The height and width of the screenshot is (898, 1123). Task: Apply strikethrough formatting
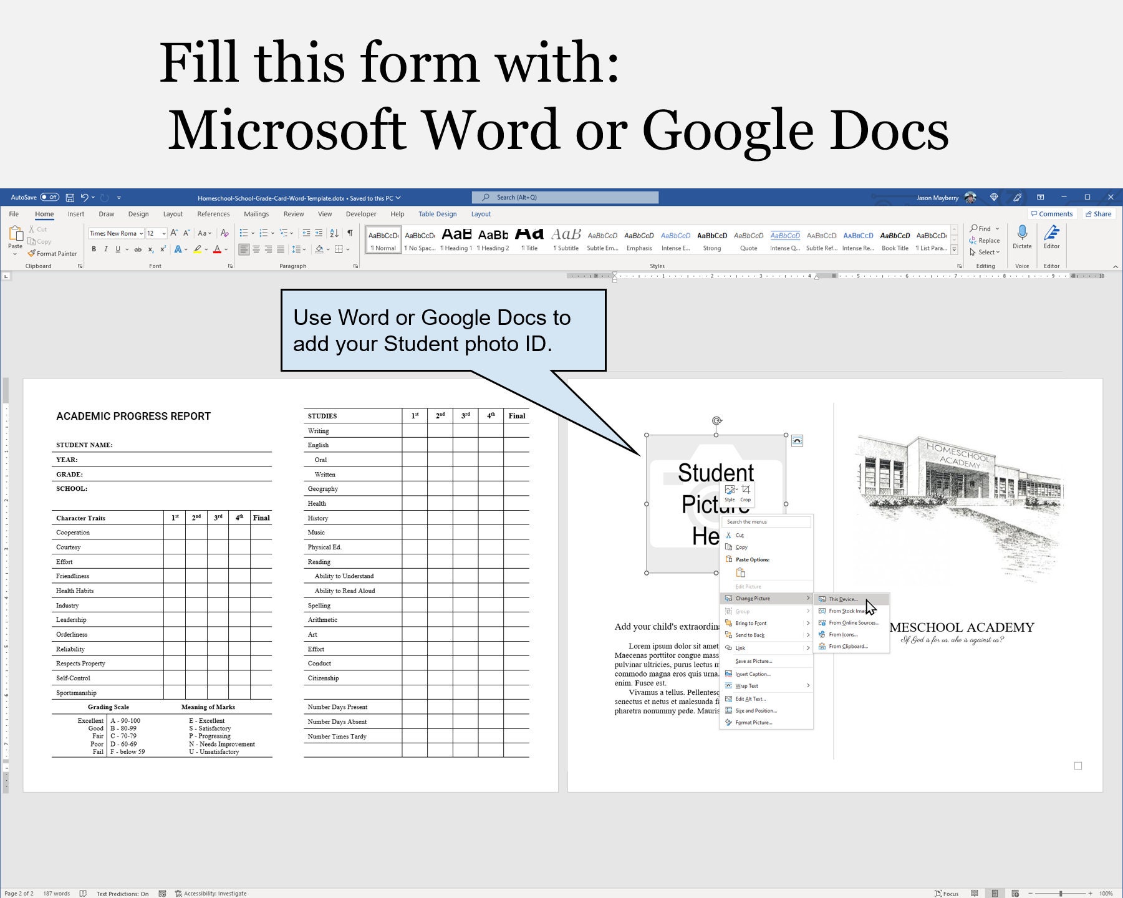pyautogui.click(x=138, y=249)
